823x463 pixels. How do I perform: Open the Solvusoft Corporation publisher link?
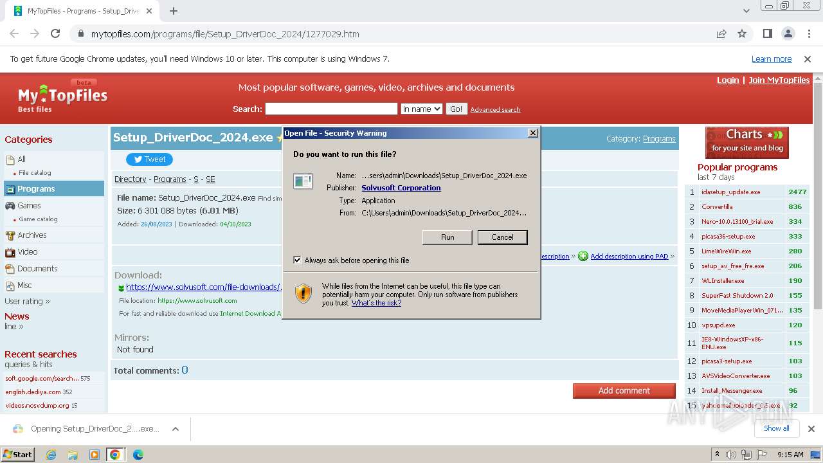point(401,188)
